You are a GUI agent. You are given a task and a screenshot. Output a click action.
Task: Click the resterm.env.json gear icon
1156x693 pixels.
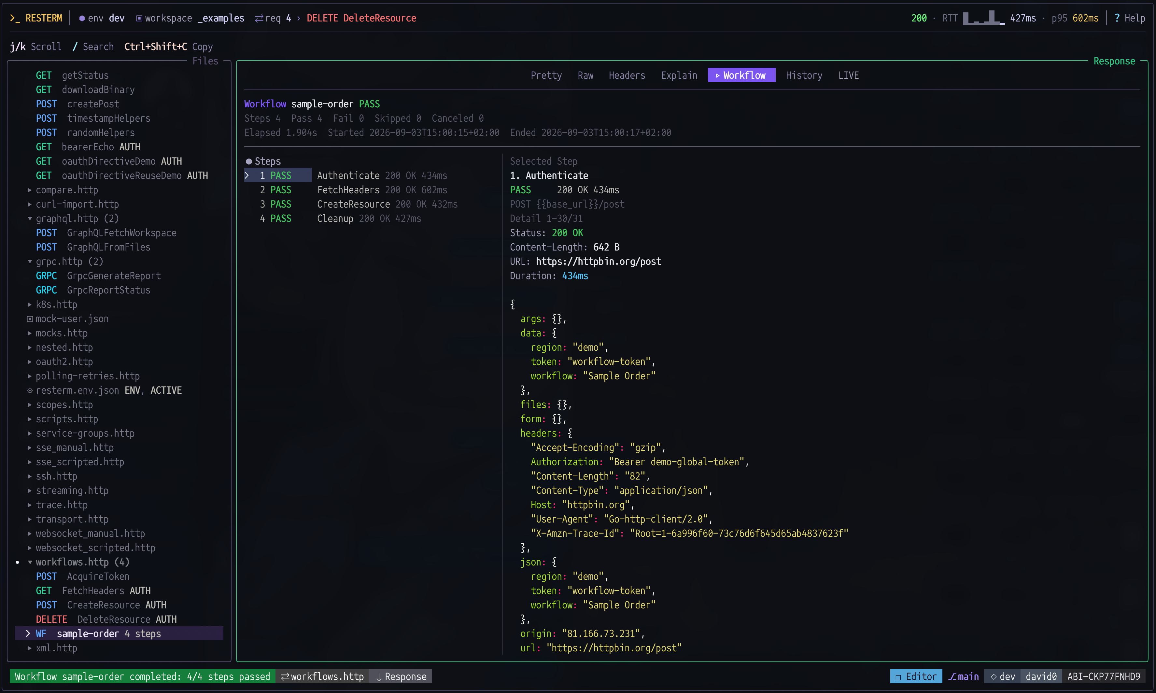(30, 390)
